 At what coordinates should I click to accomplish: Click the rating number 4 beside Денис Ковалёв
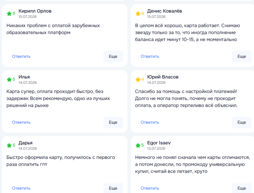[x=143, y=13]
